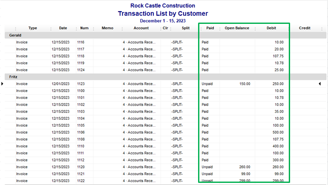This screenshot has height=185, width=328.
Task: Select invoice number 1102
Action: point(81,104)
